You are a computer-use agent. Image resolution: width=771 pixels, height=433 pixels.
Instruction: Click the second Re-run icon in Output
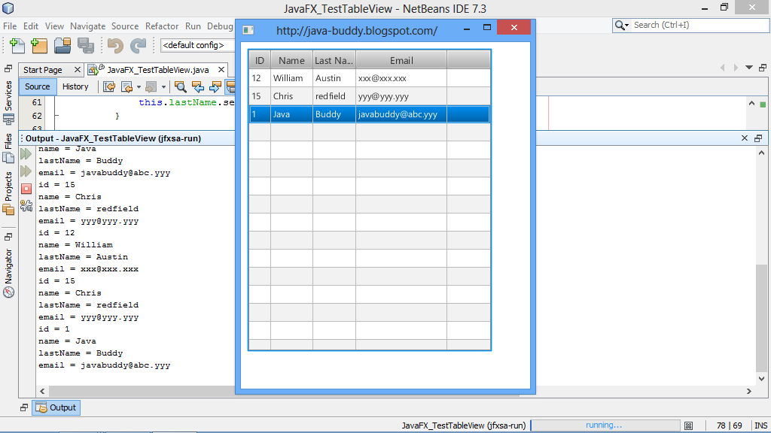(26, 171)
